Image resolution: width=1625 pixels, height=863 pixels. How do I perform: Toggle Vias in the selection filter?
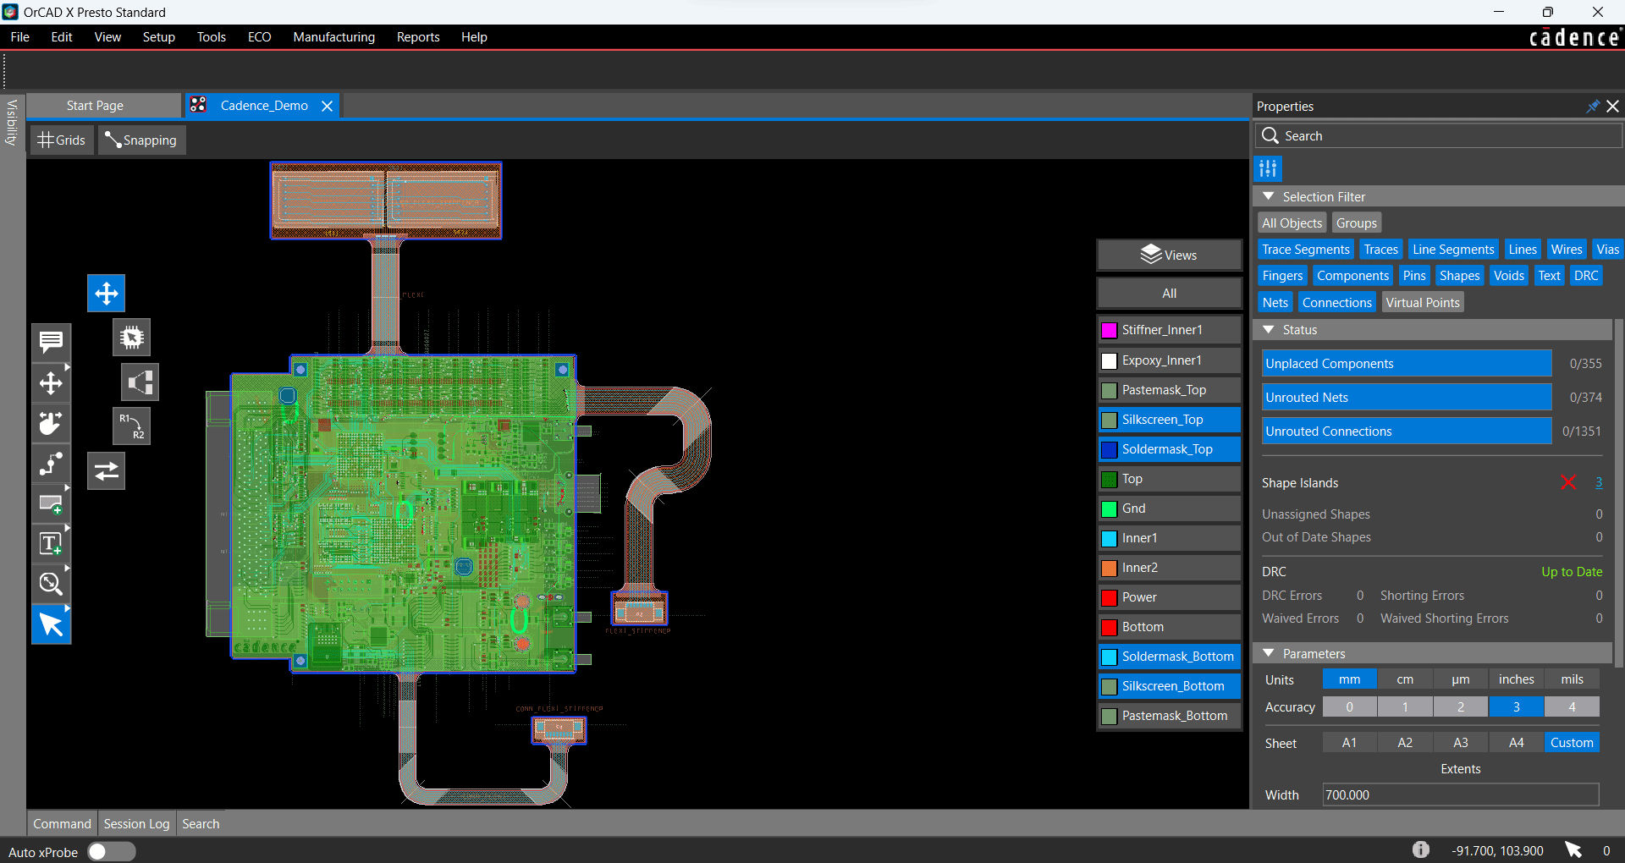[x=1607, y=250]
